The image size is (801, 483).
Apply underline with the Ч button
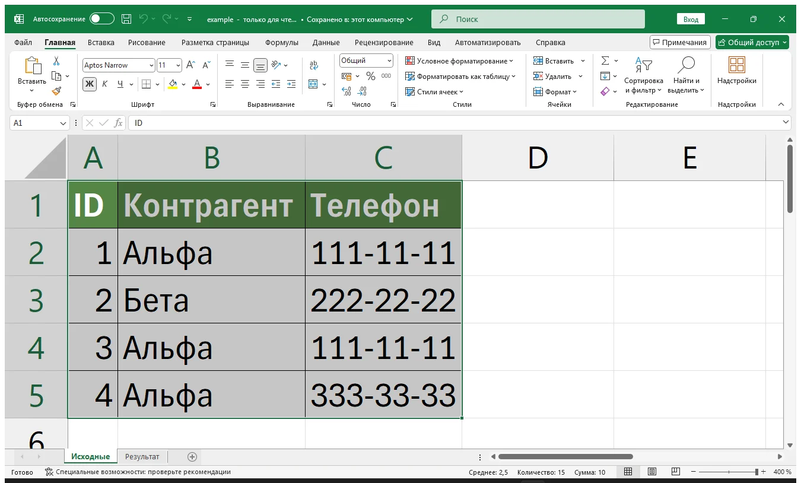(x=120, y=84)
